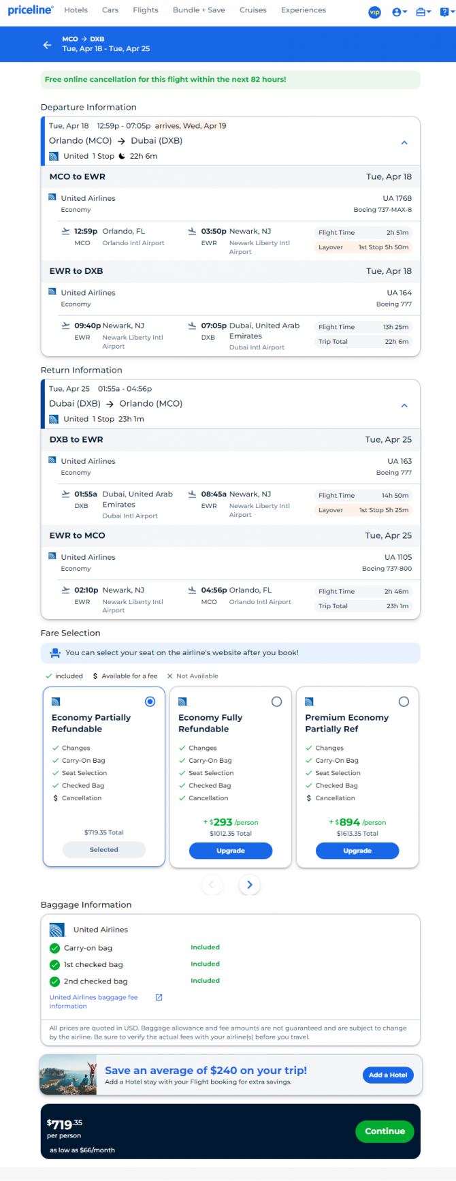Open the Cruises menu item
This screenshot has width=456, height=1181.
click(253, 10)
